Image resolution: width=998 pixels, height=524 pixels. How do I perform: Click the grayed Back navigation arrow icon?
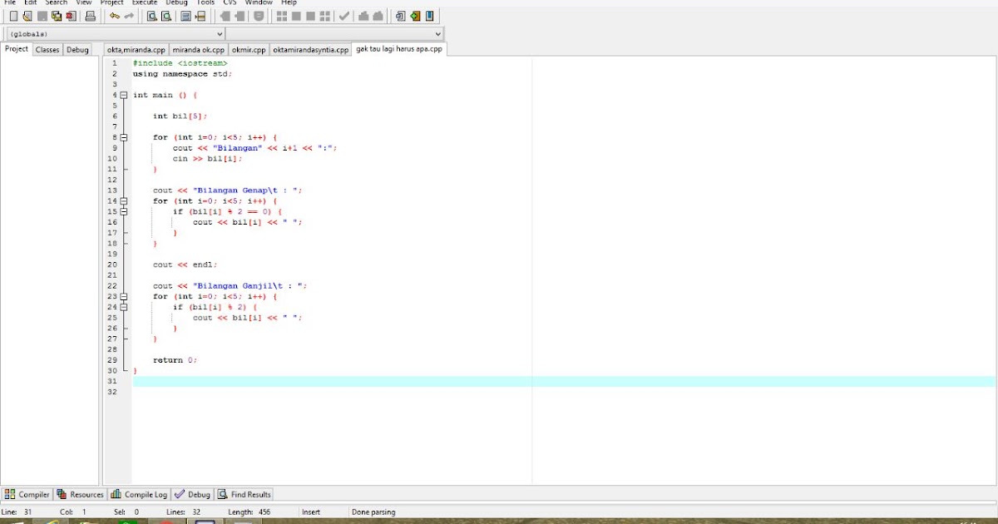coord(225,16)
